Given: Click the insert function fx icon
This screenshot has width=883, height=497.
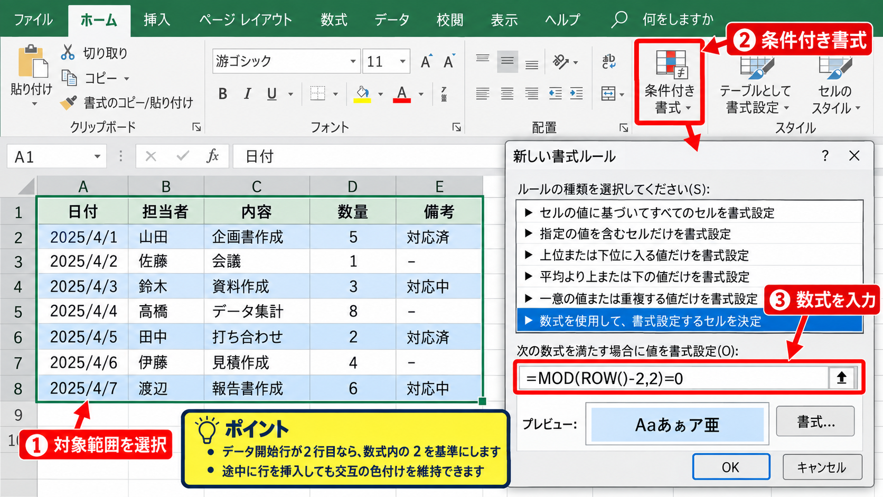Looking at the screenshot, I should (x=212, y=156).
